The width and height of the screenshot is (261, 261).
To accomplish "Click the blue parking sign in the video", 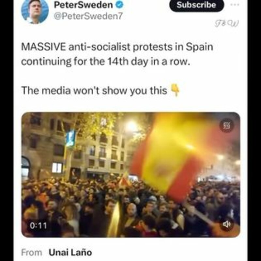I will click(70, 138).
